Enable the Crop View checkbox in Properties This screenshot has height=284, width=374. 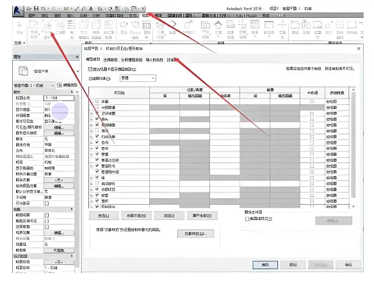click(47, 215)
